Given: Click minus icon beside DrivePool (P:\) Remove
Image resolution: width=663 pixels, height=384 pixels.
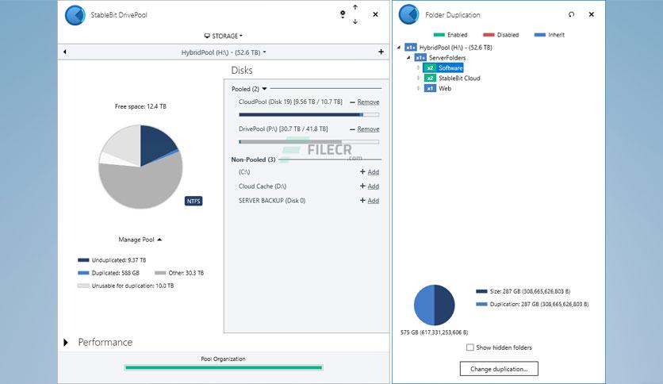Looking at the screenshot, I should click(x=352, y=129).
